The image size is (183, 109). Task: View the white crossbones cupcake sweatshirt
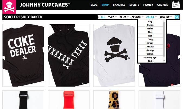tap(114, 55)
